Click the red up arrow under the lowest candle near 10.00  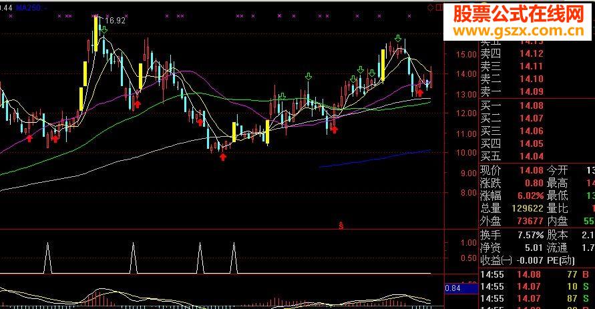223,157
